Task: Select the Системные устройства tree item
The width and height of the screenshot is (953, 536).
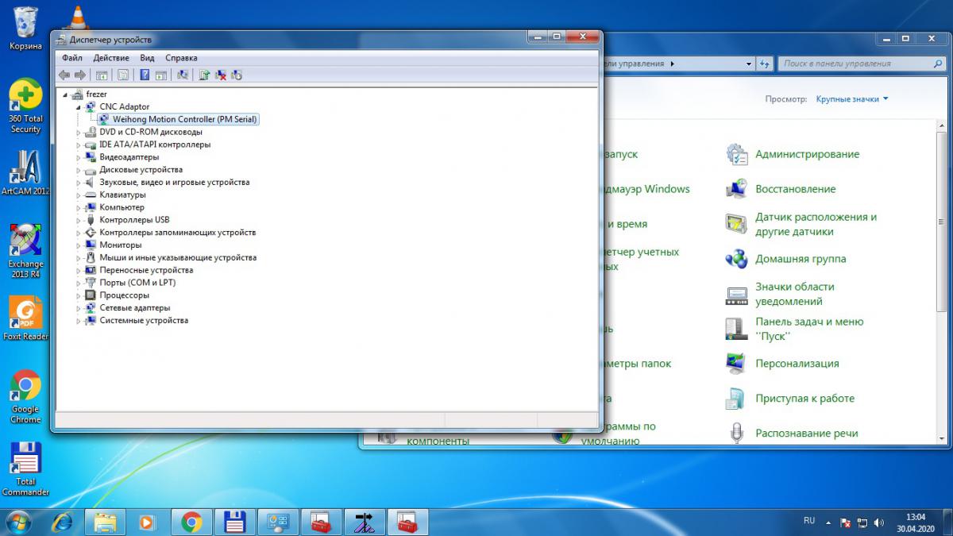Action: [x=144, y=320]
